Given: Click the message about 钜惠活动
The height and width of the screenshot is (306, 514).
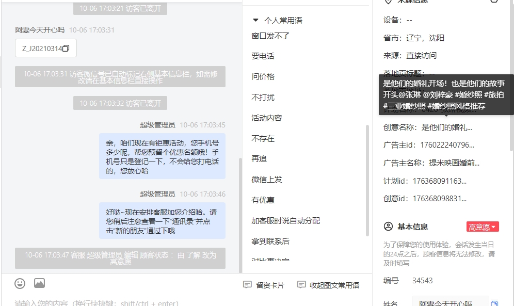Looking at the screenshot, I should coord(162,156).
